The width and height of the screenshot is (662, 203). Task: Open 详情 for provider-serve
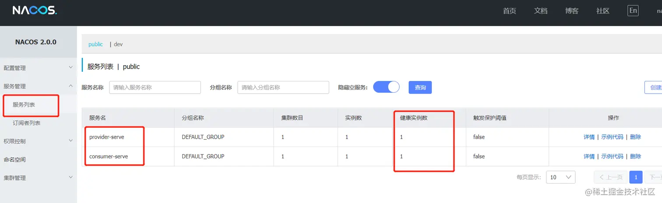pyautogui.click(x=589, y=137)
